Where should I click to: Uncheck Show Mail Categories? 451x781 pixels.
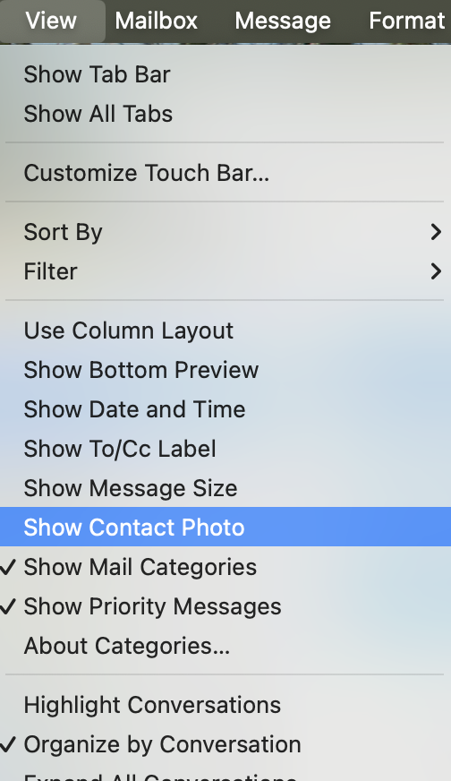(x=225, y=566)
